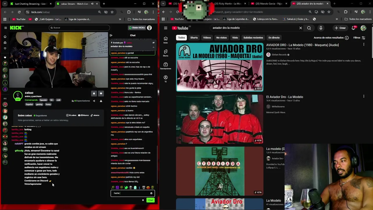This screenshot has height=210, width=373.
Task: Share the zabaz stream
Action: [x=94, y=101]
